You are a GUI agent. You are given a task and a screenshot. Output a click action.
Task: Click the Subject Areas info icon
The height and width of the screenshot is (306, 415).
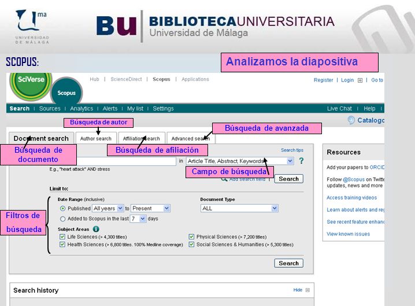pyautogui.click(x=96, y=229)
